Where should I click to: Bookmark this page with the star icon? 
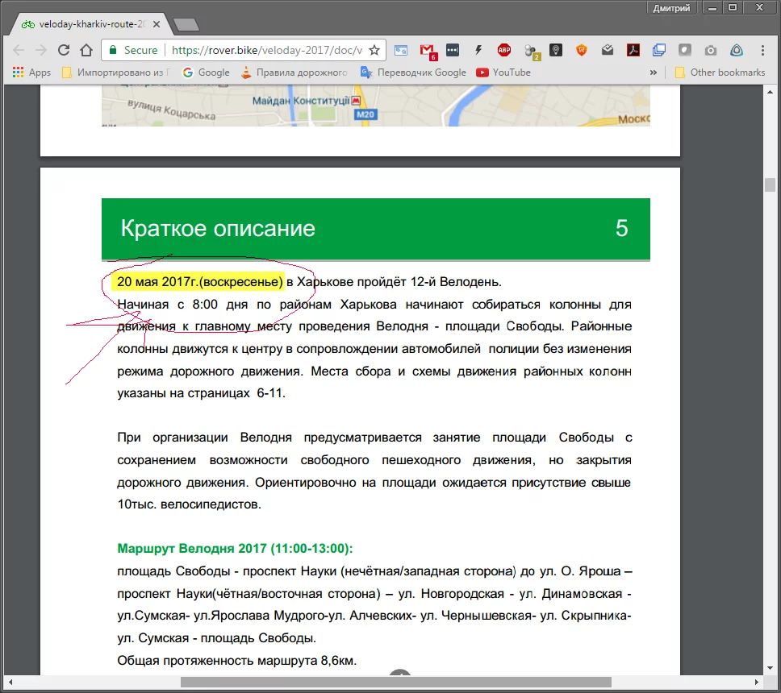(x=374, y=50)
